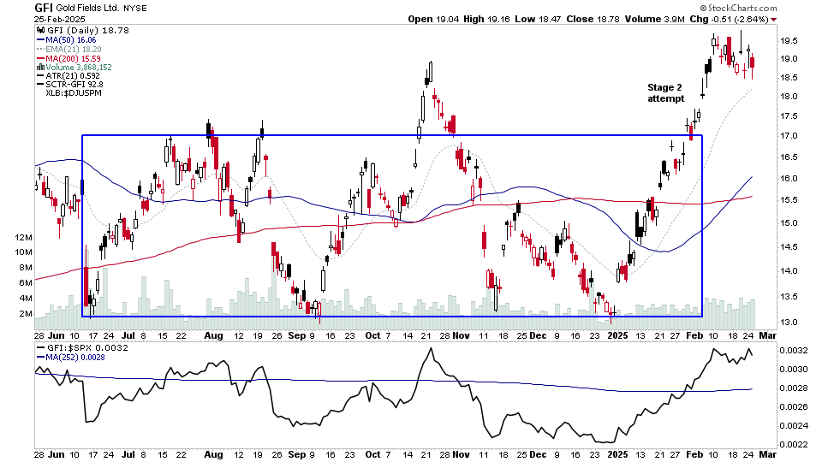The width and height of the screenshot is (822, 462).
Task: Click the 17.0 price axis label
Action: click(x=789, y=136)
